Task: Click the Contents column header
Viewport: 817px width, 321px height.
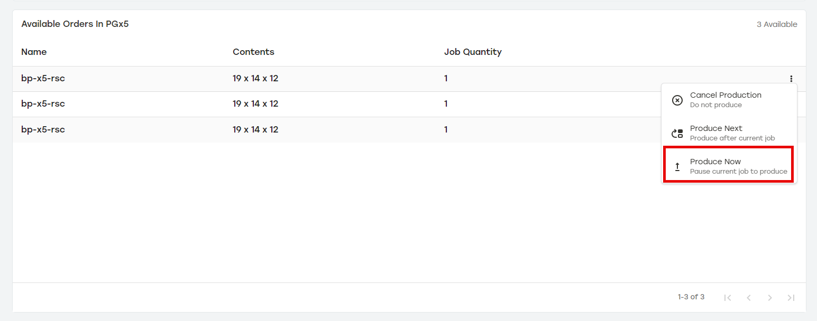Action: coord(253,52)
